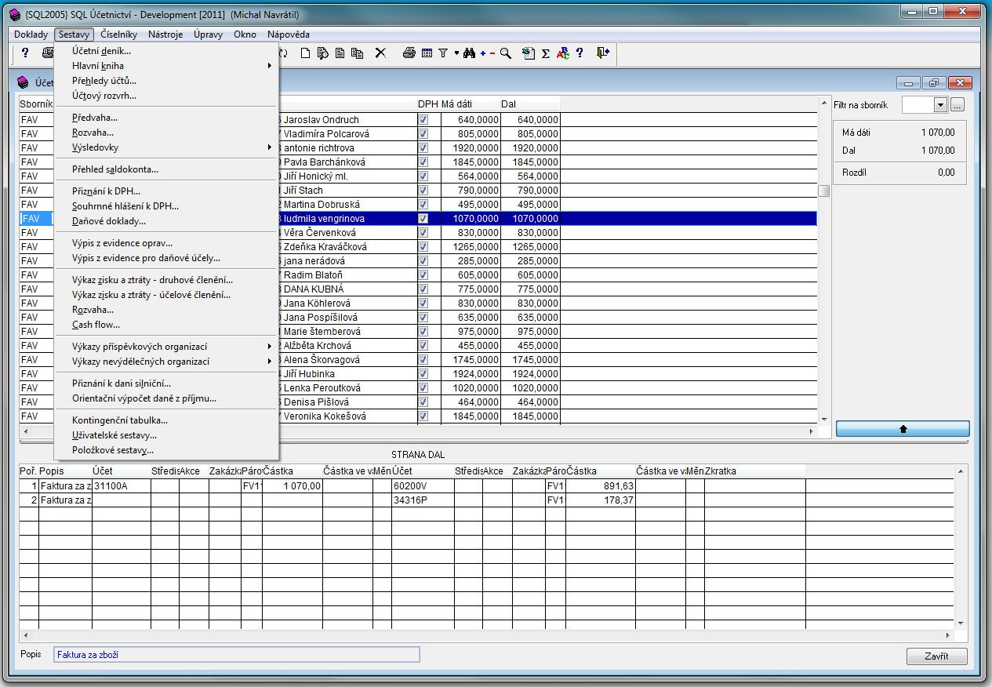Select Kontingenční tabulka... entry
This screenshot has height=687, width=992.
pos(166,420)
